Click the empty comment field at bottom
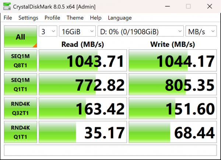The image size is (221, 160). [110, 150]
